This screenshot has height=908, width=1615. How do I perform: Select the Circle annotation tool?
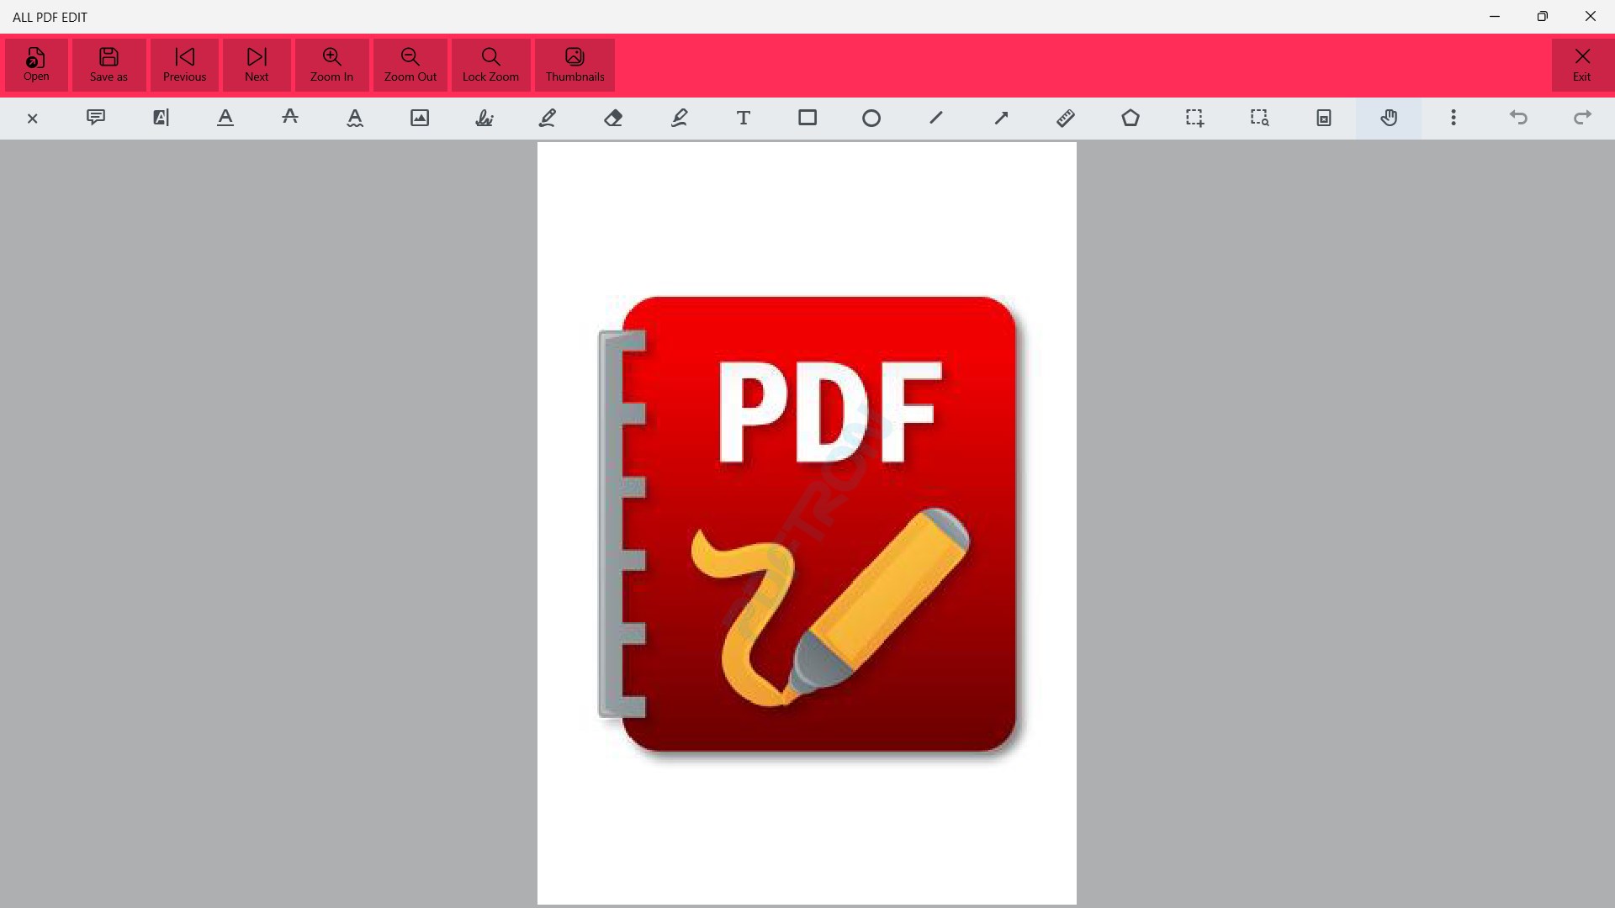click(871, 118)
